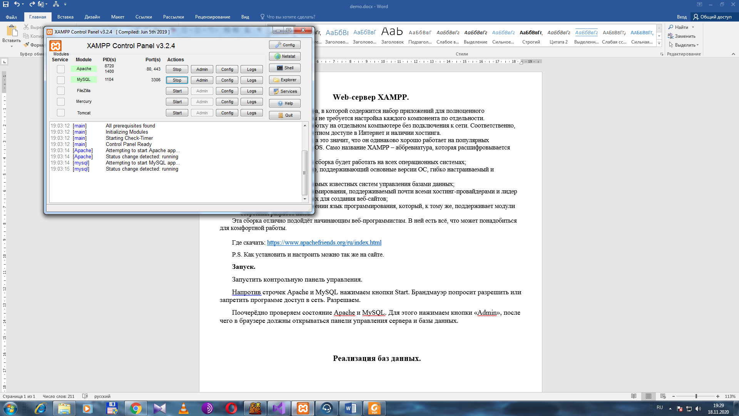Open the apachefriends.org download link
This screenshot has height=416, width=739.
pyautogui.click(x=324, y=243)
